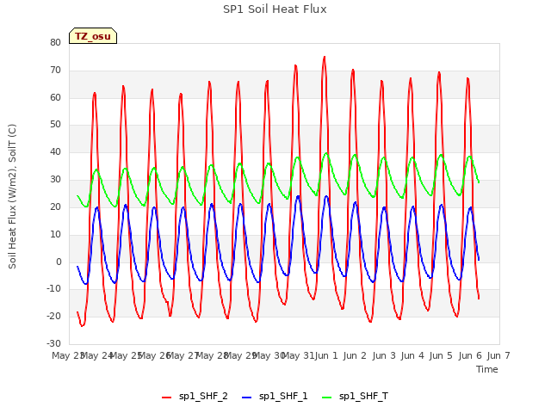The height and width of the screenshot is (413, 551).
Task: Click the Jun 4 x-axis tick label
Action: tap(412, 355)
